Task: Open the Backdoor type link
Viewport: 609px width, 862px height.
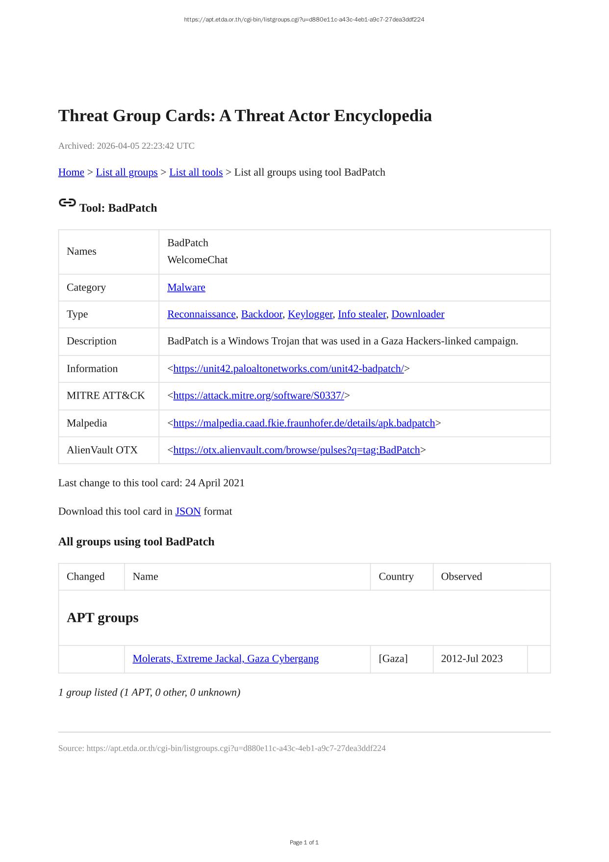Action: click(262, 314)
